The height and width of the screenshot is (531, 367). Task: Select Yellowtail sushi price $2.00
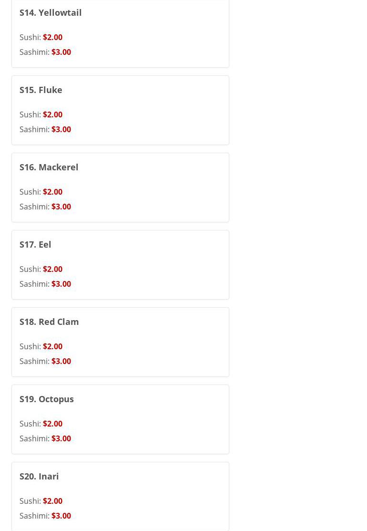(x=52, y=37)
